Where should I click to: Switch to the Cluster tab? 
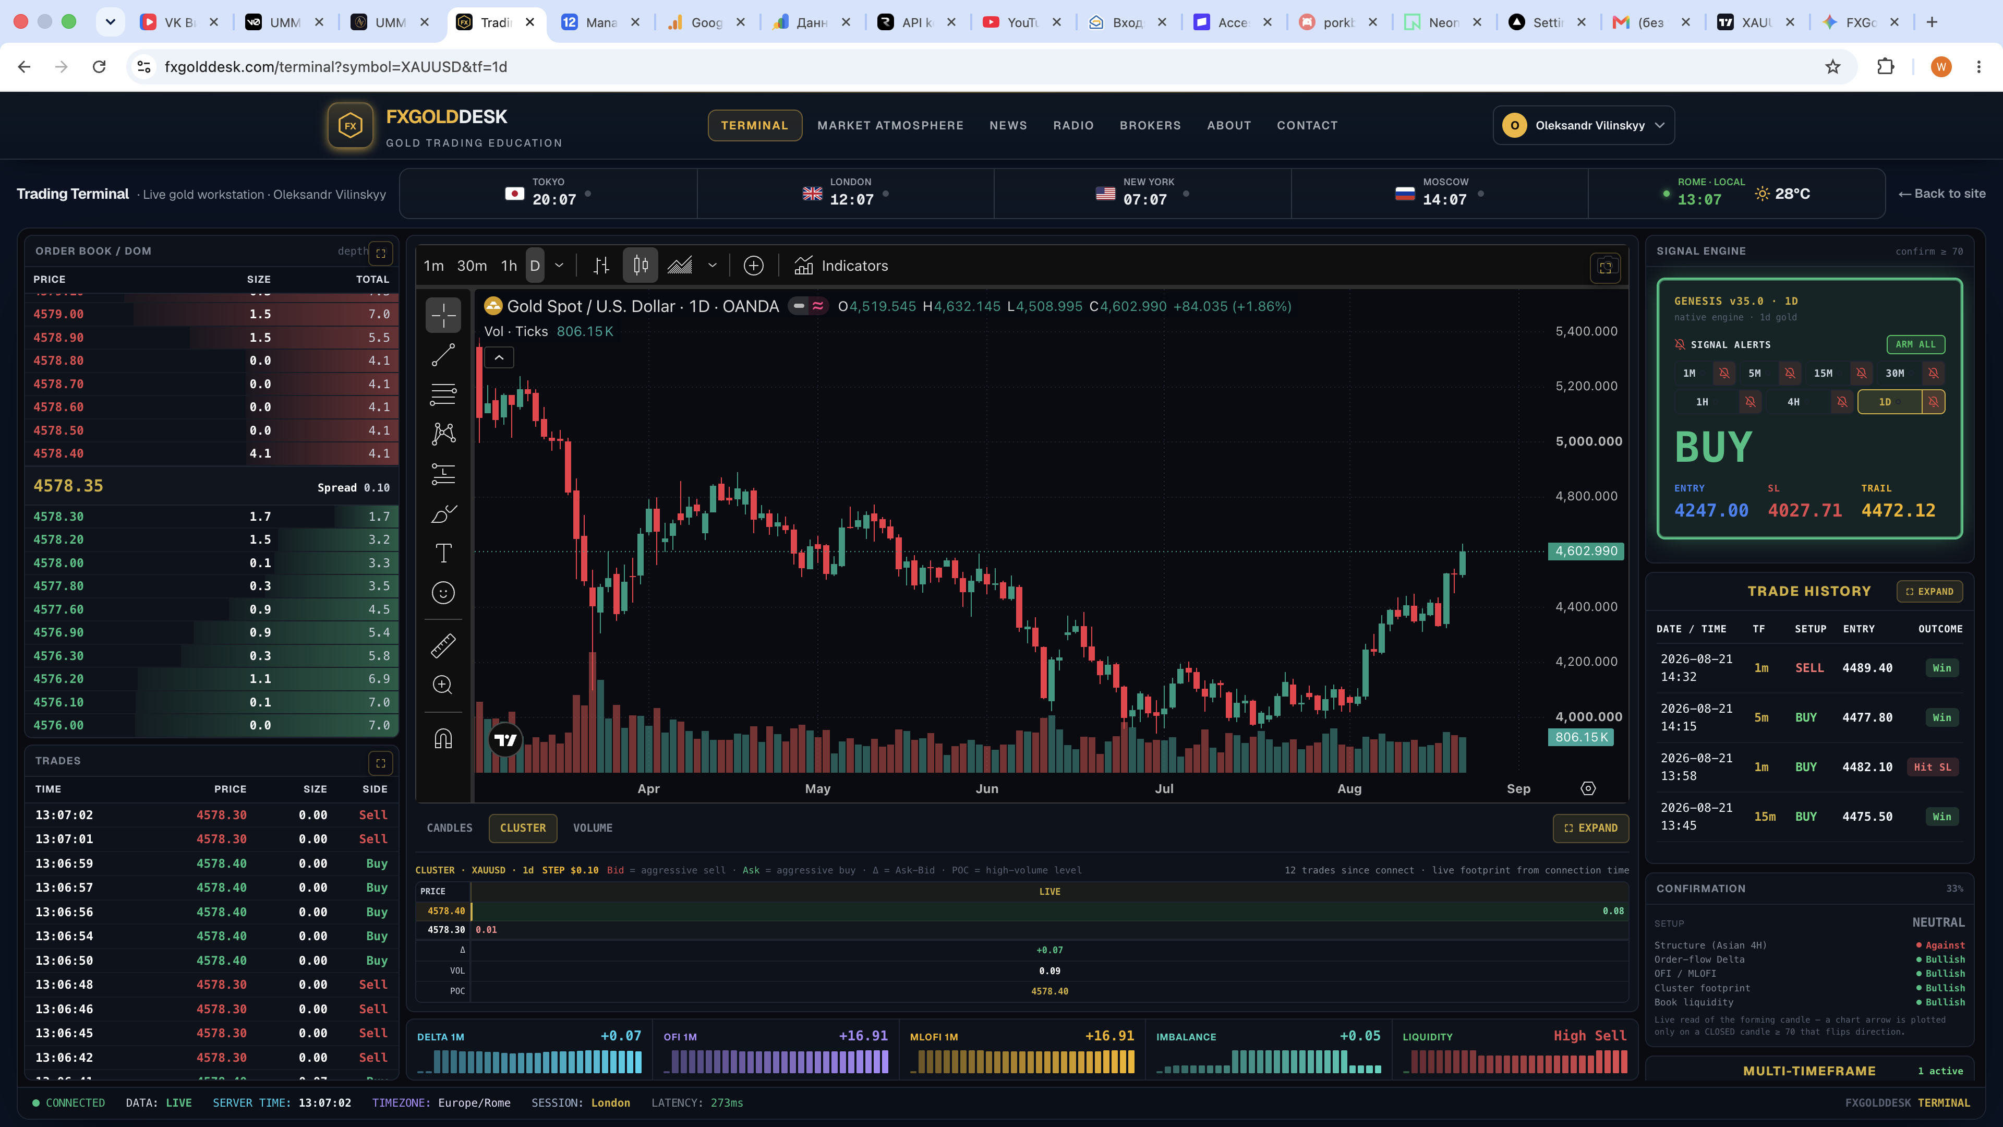(523, 829)
